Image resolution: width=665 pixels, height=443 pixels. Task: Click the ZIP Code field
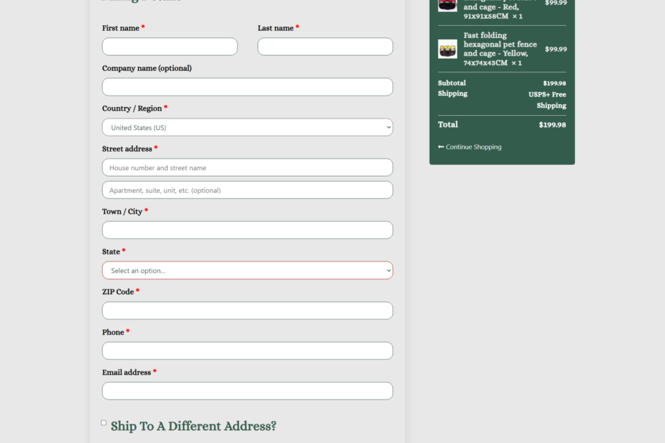pyautogui.click(x=247, y=310)
